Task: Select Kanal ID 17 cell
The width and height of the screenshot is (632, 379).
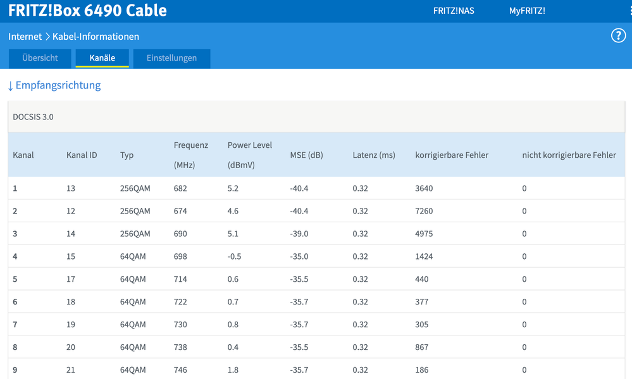Action: click(x=70, y=279)
